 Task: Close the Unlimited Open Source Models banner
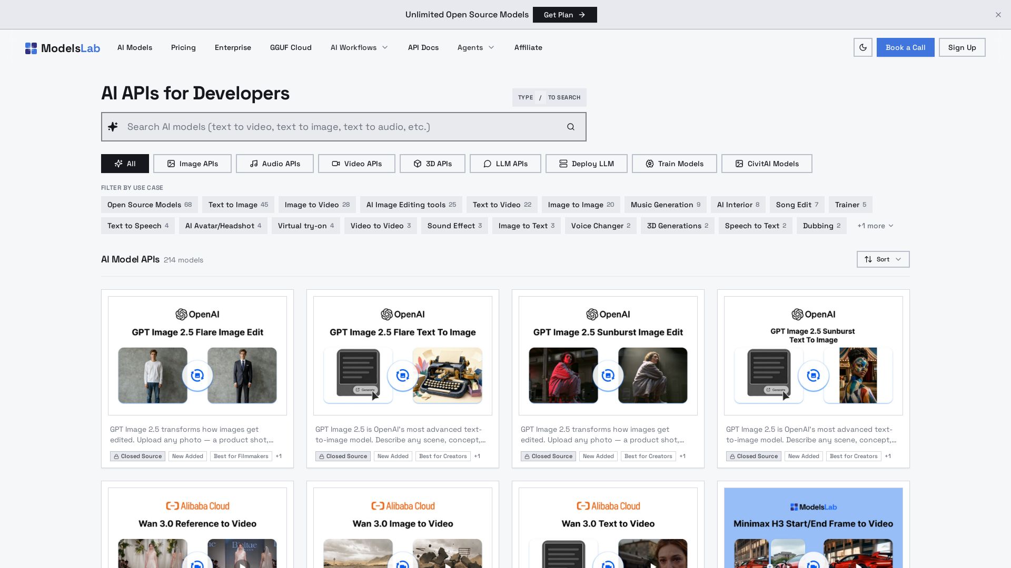click(998, 15)
